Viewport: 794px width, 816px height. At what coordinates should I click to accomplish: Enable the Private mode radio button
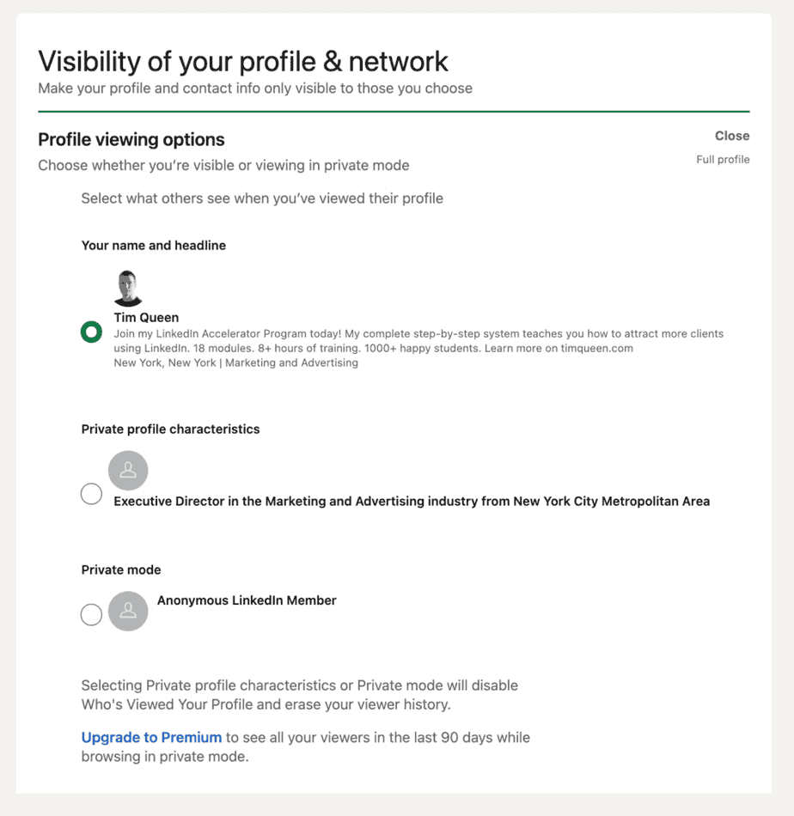pos(91,615)
